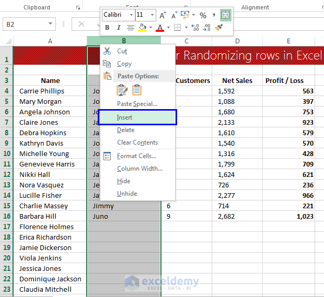This screenshot has height=297, width=324.
Task: Select cell with value 2,682
Action: tap(237, 216)
